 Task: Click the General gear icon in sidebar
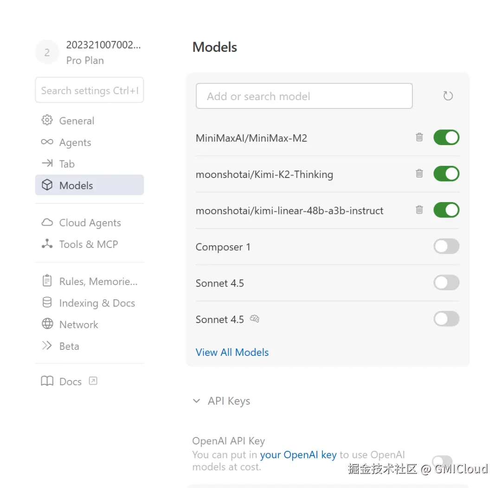[47, 120]
